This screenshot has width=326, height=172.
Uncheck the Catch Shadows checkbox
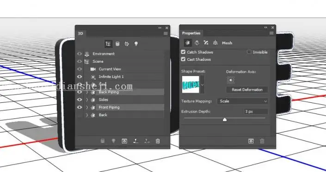183,52
